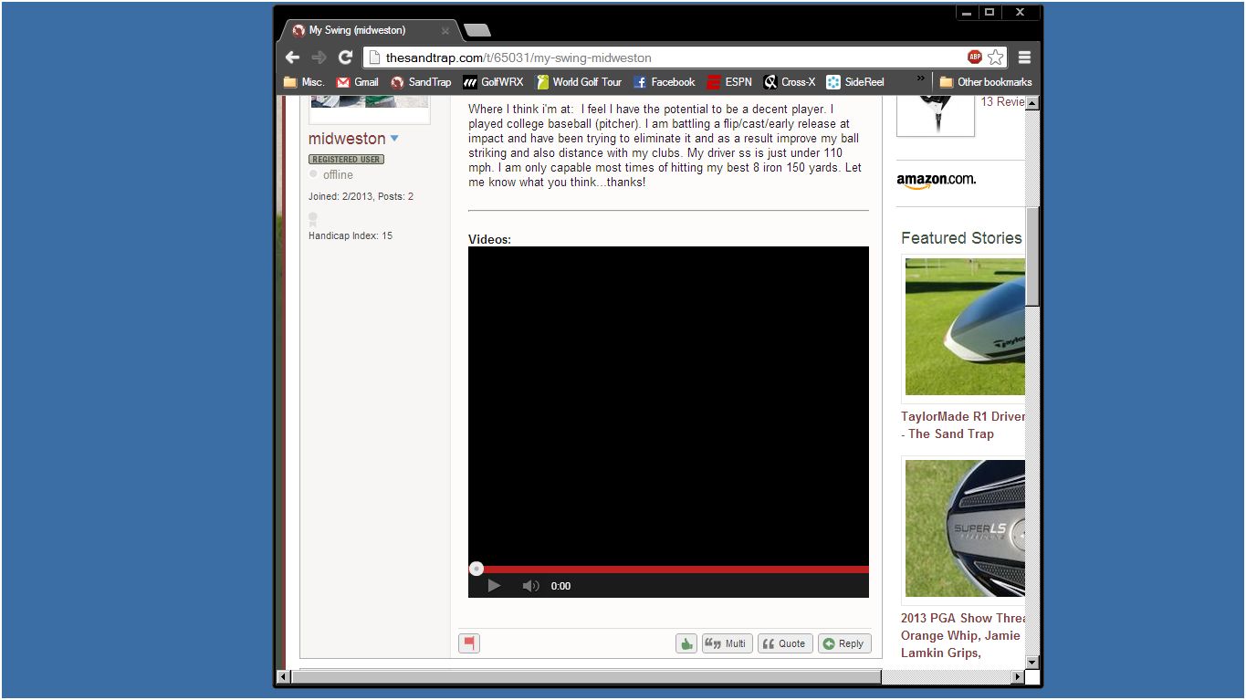Viewport: 1246px width, 700px height.
Task: Click the browser reload icon
Action: tap(345, 57)
